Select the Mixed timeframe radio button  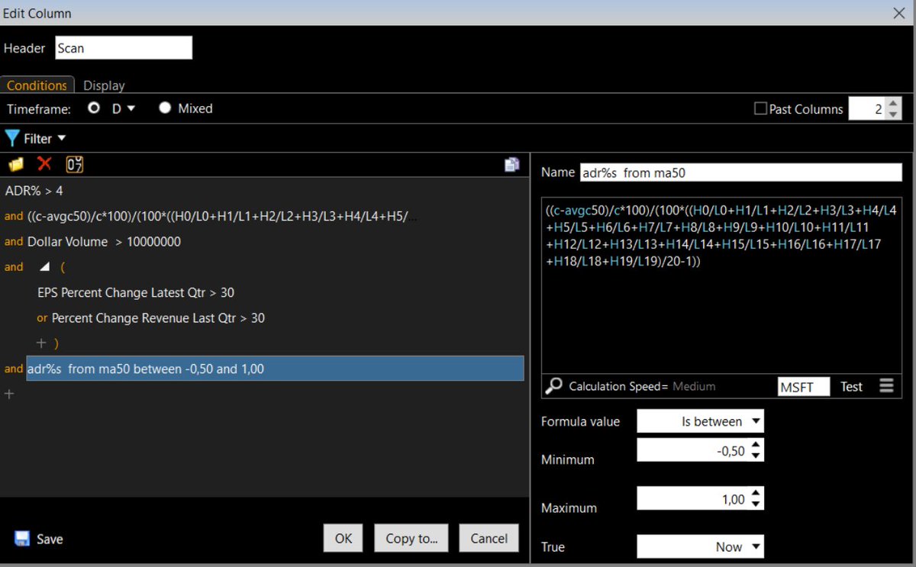[165, 108]
